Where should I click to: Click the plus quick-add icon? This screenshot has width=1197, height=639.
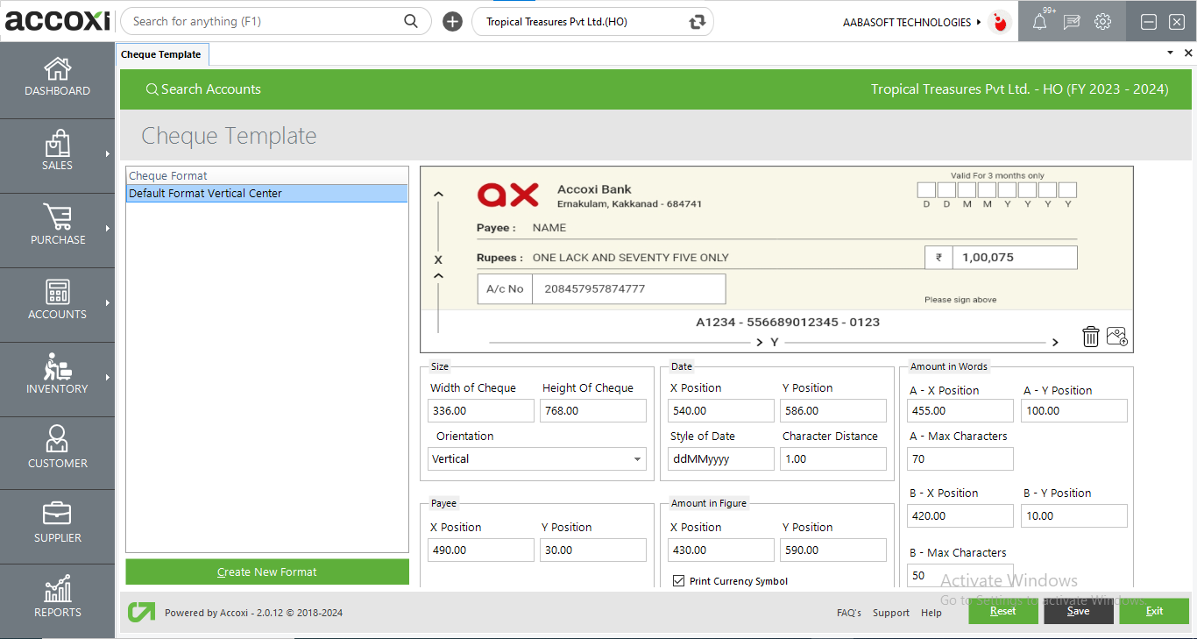click(x=452, y=22)
